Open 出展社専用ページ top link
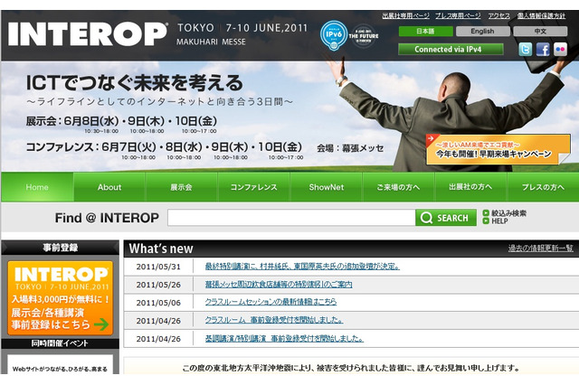This screenshot has height=385, width=579. 406,15
